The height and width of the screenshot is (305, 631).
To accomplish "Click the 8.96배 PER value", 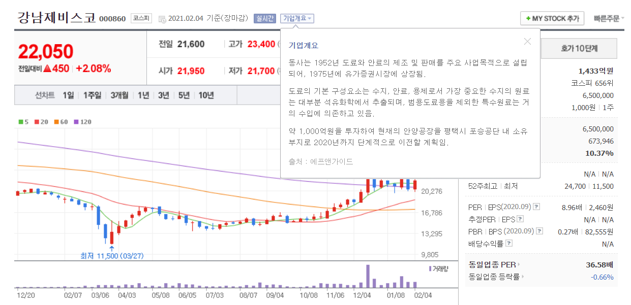I will point(573,207).
